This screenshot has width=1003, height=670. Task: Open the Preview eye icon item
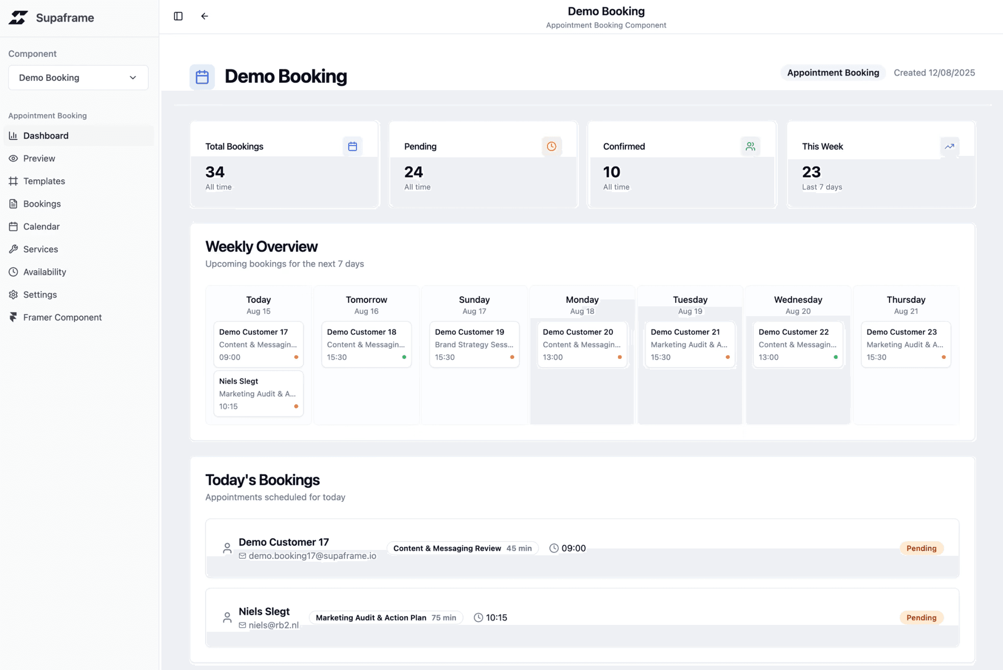point(39,158)
